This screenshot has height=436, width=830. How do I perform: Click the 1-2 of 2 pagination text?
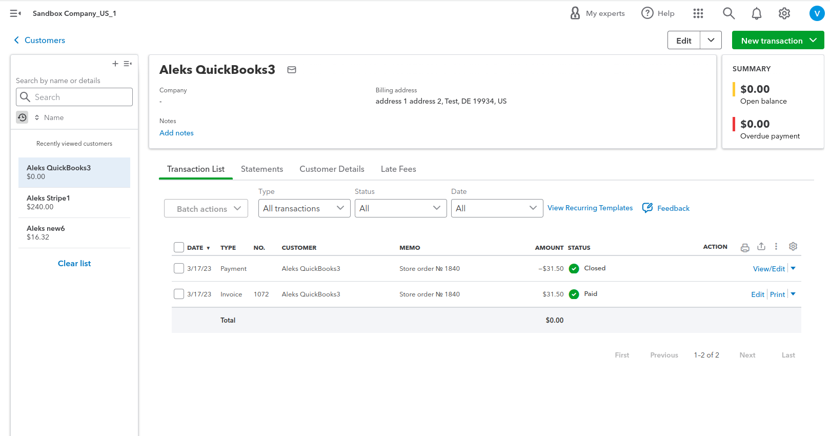click(706, 355)
